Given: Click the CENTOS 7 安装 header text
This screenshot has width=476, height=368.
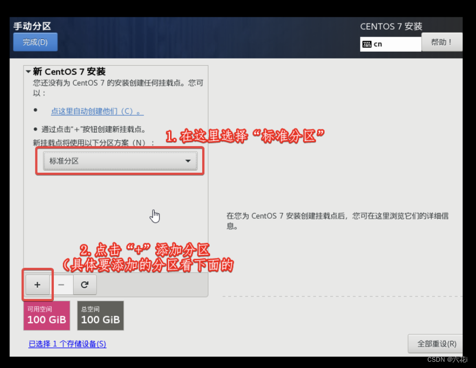Looking at the screenshot, I should pos(391,27).
